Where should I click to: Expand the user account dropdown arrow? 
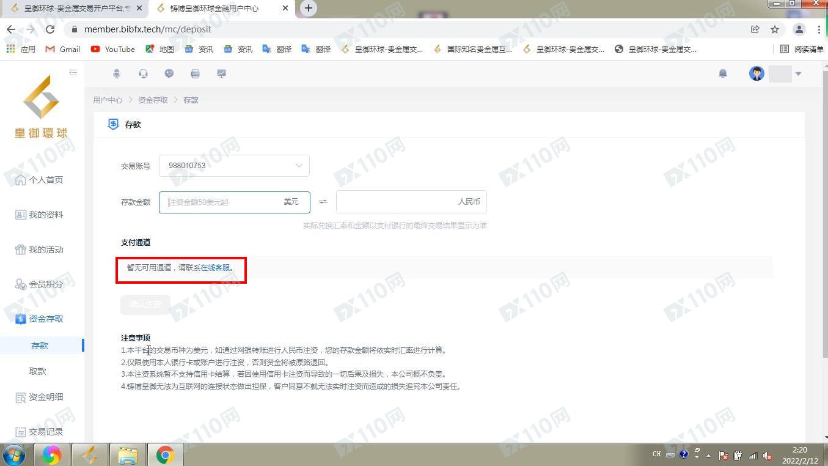pos(798,74)
